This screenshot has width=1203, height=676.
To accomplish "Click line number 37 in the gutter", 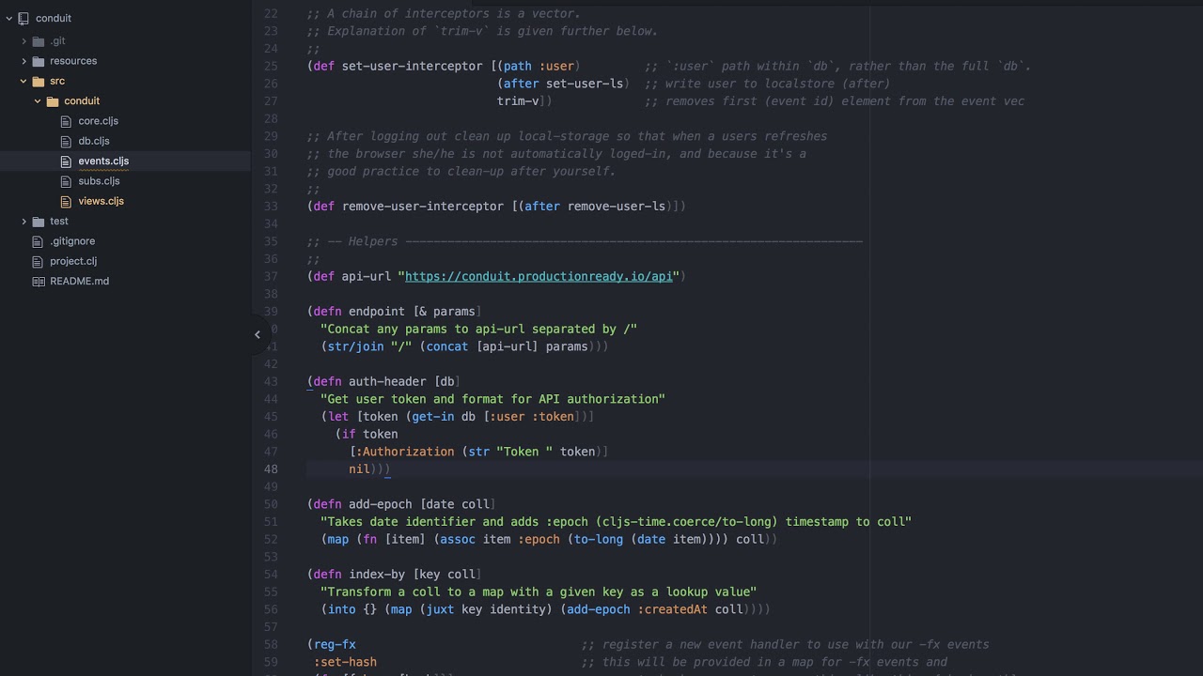I will pos(271,277).
